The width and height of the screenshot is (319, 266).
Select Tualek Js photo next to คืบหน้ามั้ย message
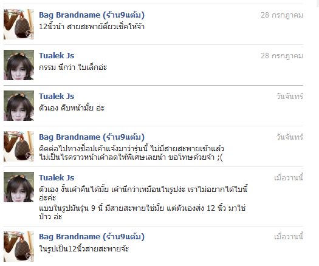(19, 106)
